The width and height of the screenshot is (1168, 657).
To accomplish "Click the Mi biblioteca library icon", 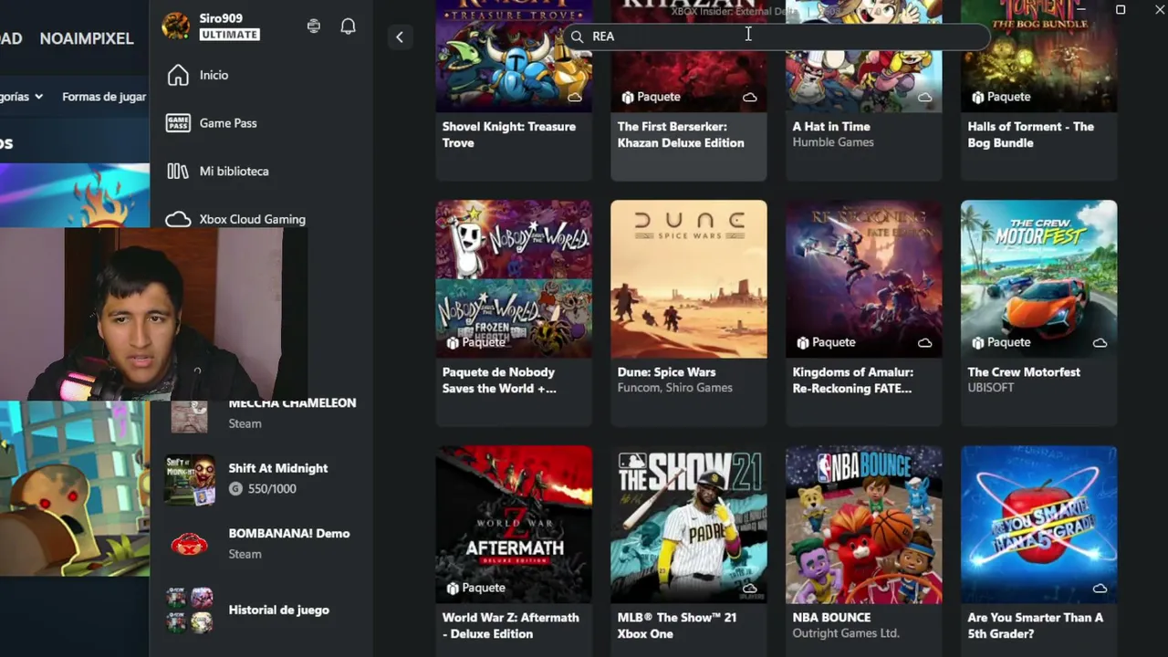I will [178, 172].
